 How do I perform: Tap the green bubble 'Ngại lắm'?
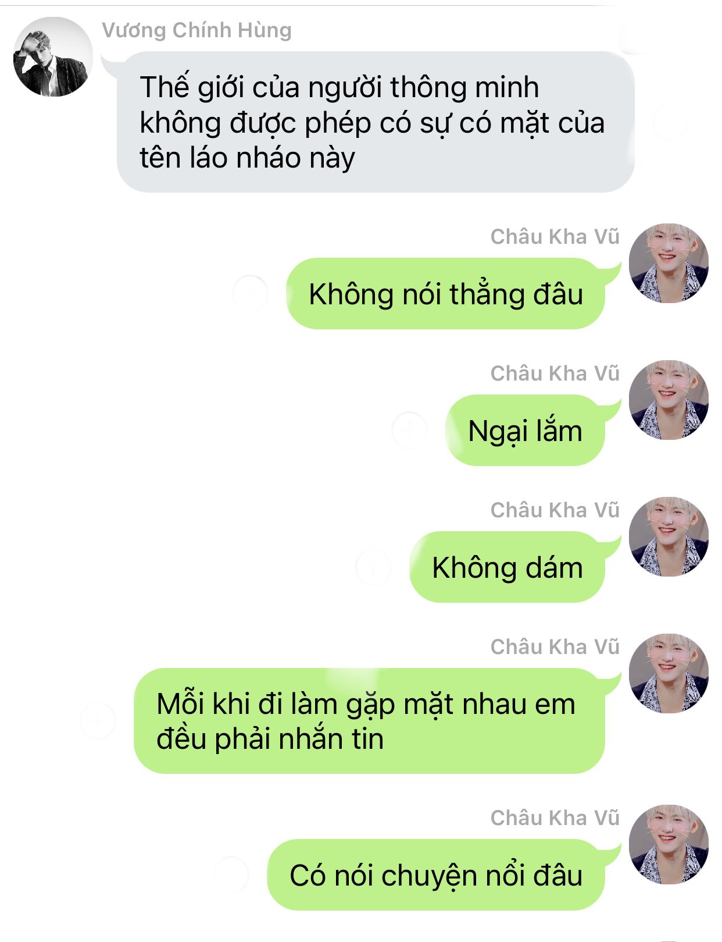pyautogui.click(x=526, y=431)
